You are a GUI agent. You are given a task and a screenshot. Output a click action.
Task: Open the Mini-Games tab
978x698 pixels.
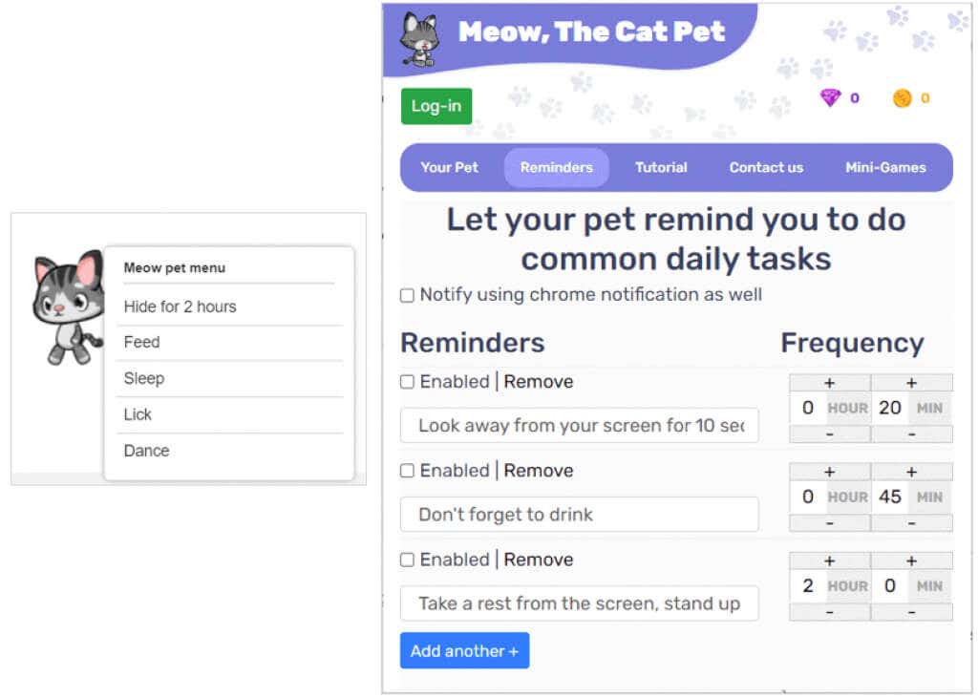885,167
